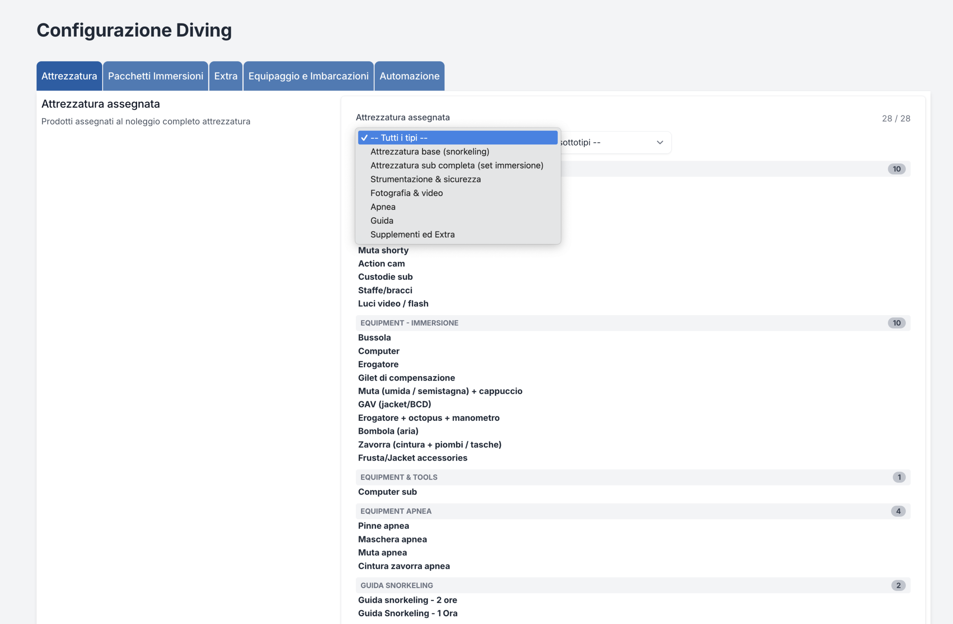Open the sottotipi dropdown chevron
953x624 pixels.
point(660,143)
